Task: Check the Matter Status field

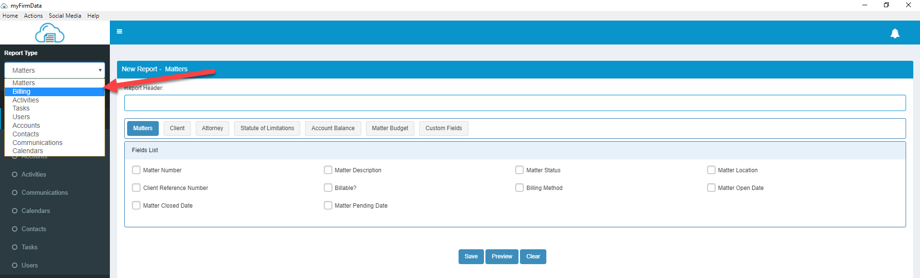Action: coord(519,170)
